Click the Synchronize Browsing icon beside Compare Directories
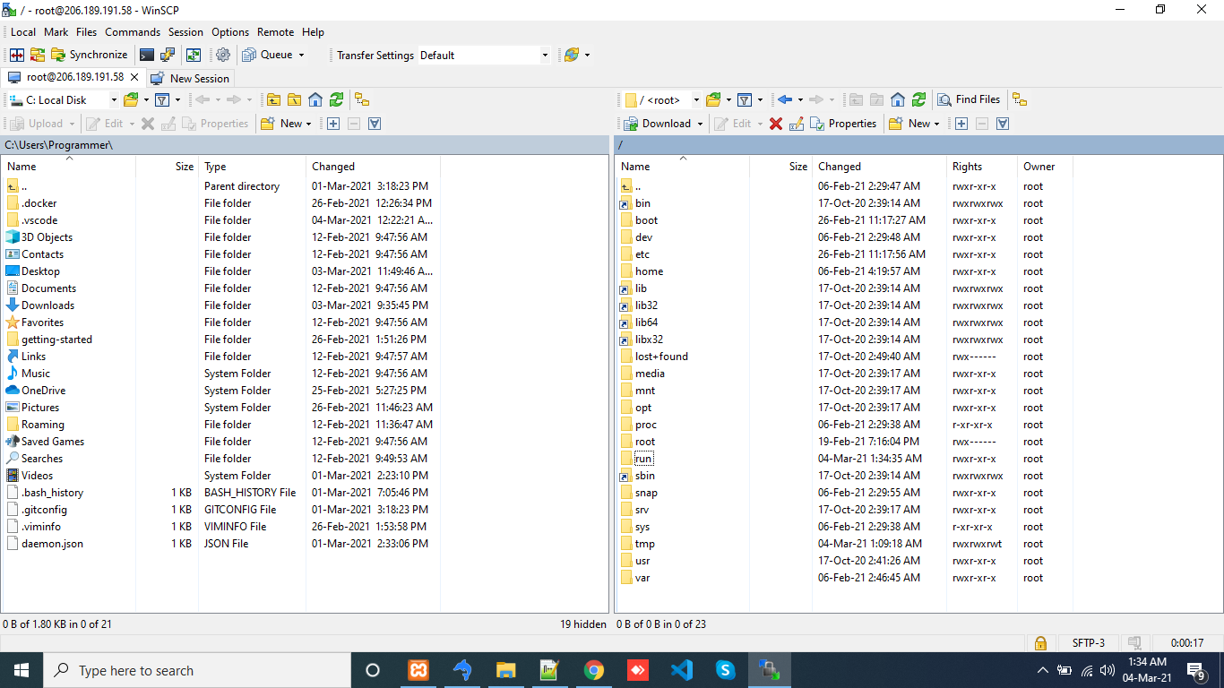This screenshot has height=688, width=1224. pos(38,55)
